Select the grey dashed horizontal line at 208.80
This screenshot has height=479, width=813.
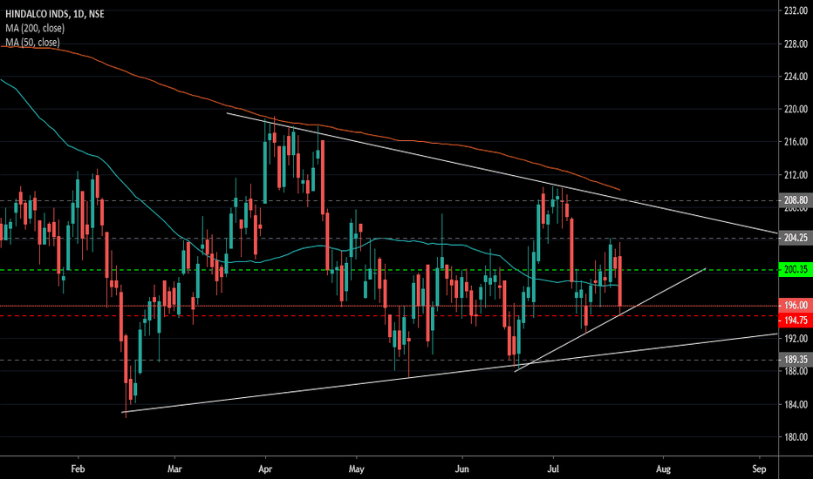(389, 200)
